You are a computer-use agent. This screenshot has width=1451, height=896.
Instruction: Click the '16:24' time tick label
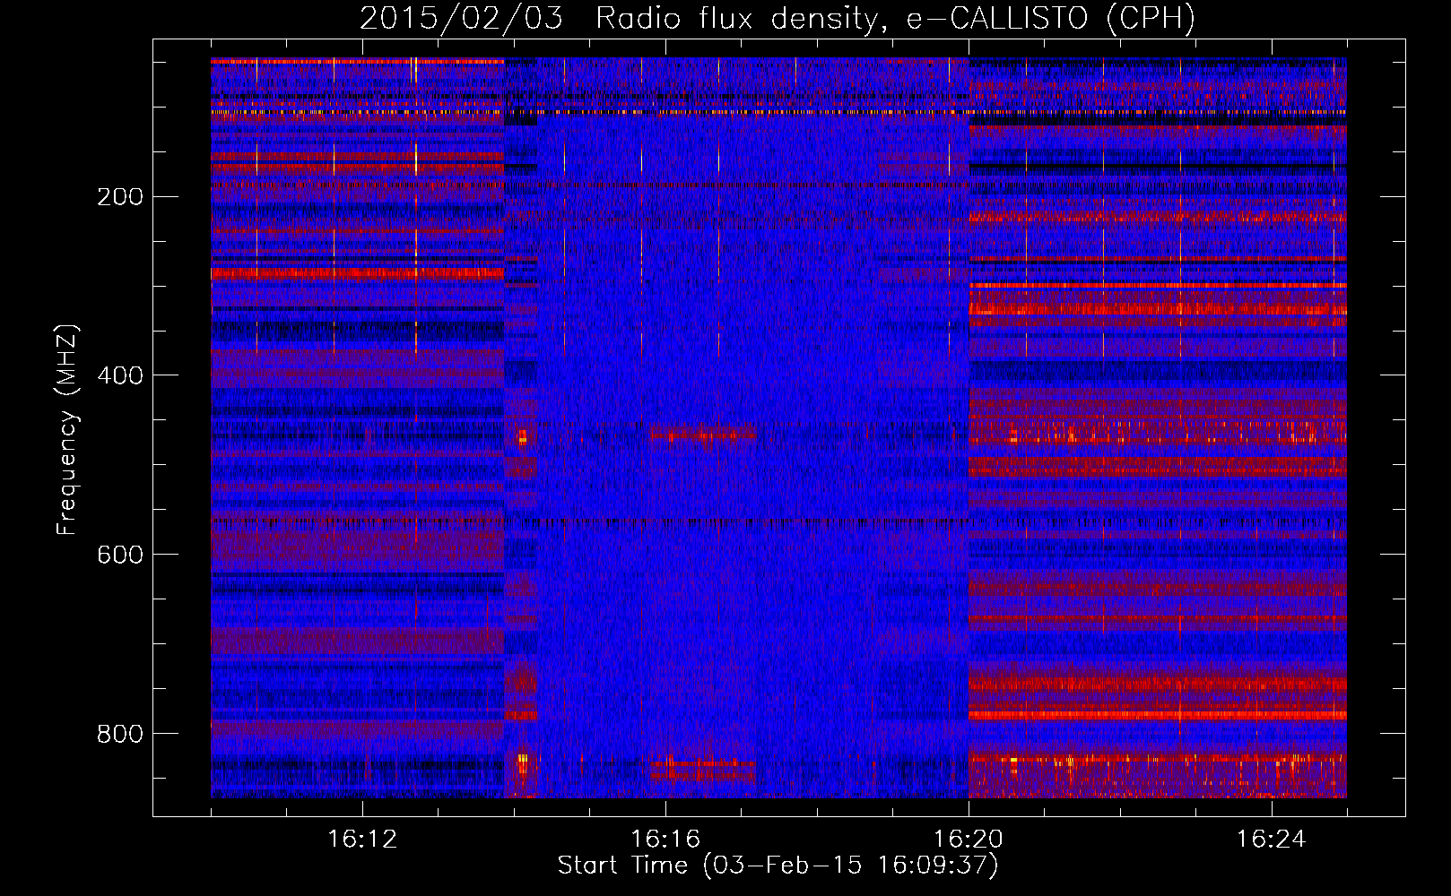point(1272,840)
